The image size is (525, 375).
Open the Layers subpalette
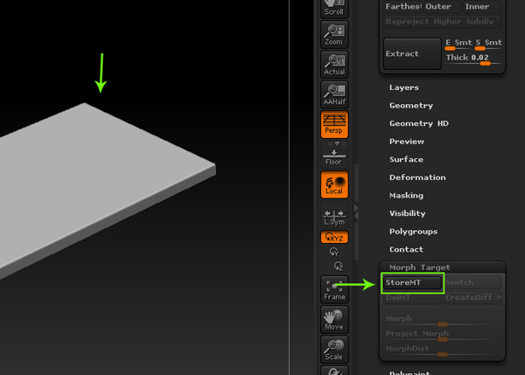click(403, 87)
